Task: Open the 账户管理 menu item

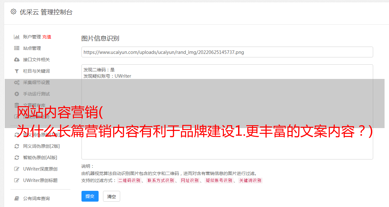Action: click(x=32, y=37)
